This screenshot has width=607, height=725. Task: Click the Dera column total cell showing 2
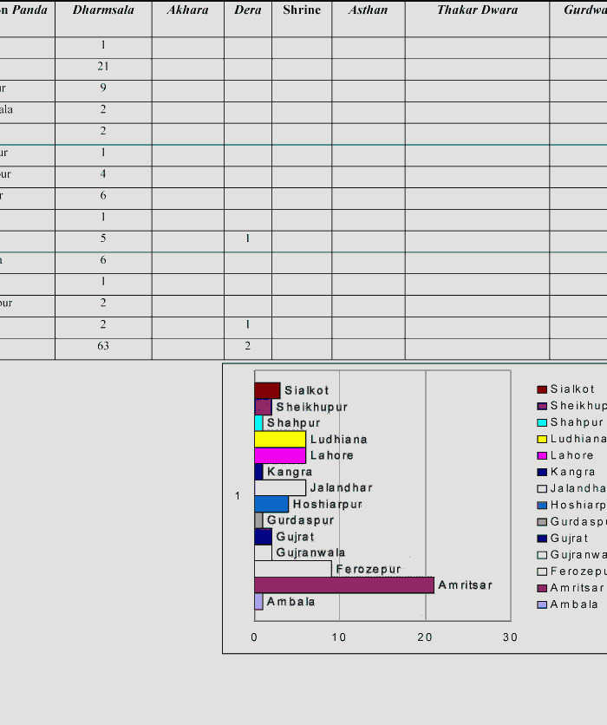pos(247,347)
